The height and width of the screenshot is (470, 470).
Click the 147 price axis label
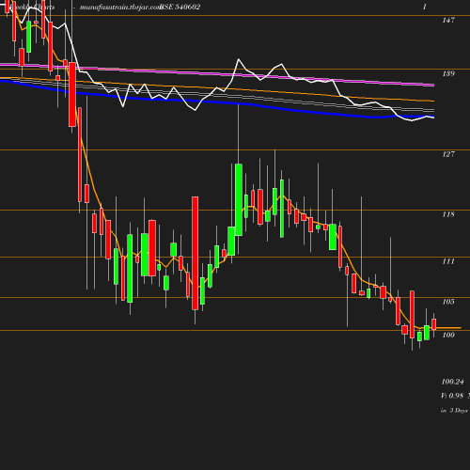448,21
